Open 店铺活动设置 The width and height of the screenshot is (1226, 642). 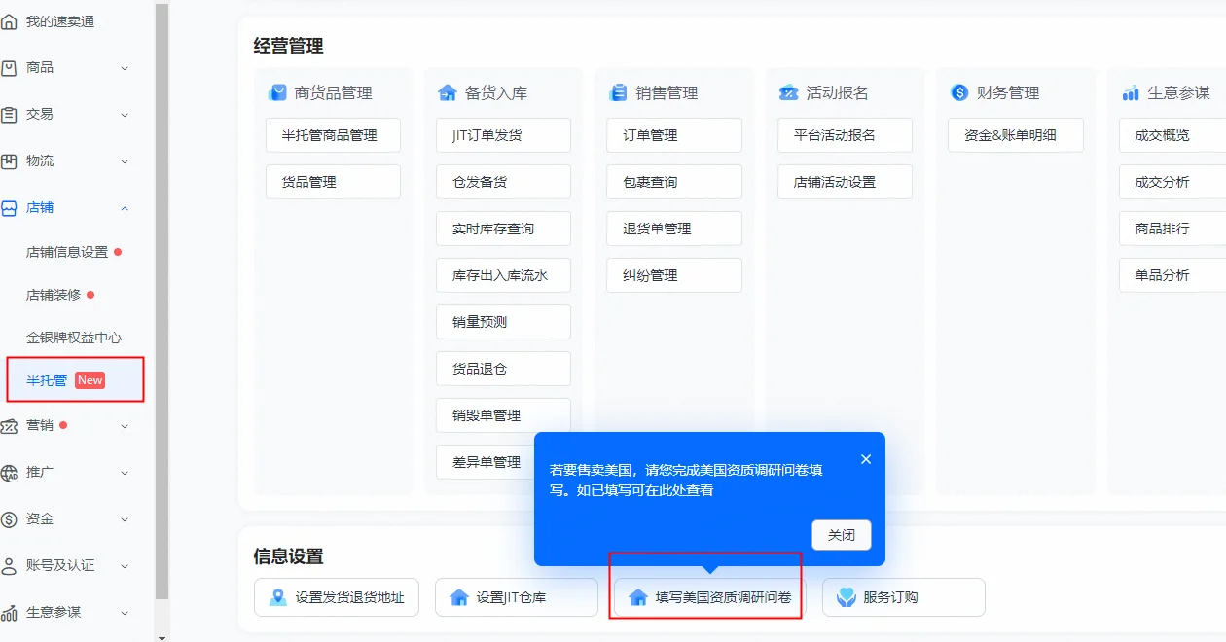(x=845, y=182)
